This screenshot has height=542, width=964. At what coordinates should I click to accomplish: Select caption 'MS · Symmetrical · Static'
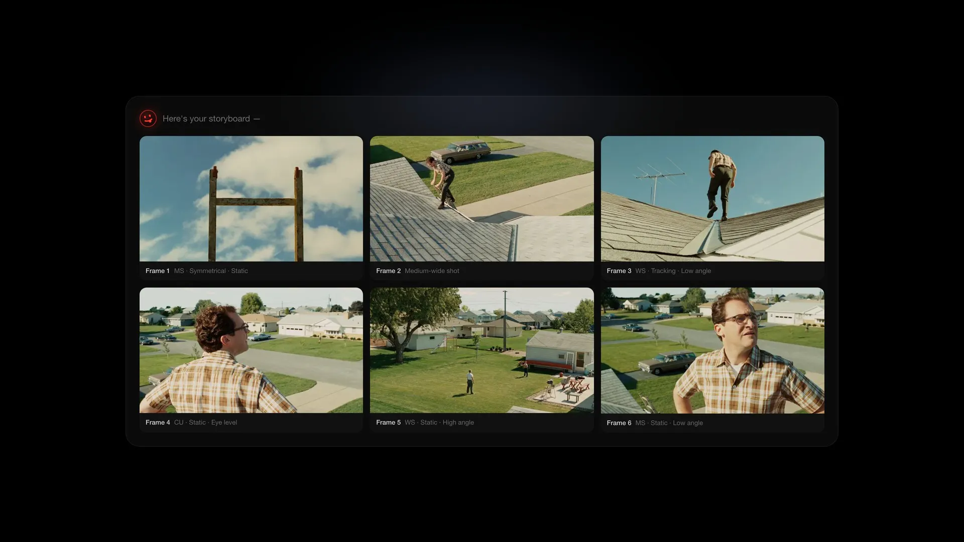pyautogui.click(x=211, y=271)
